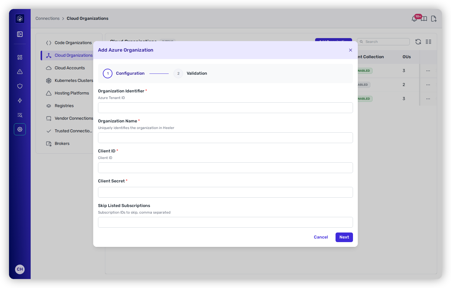
Task: Open Vendor Connections section
Action: coord(69,118)
